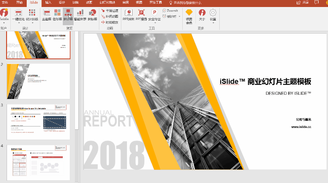This screenshot has height=183, width=328.
Task: Click the www.islide.cc text on slide
Action: pyautogui.click(x=301, y=127)
